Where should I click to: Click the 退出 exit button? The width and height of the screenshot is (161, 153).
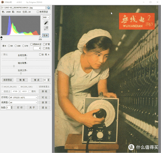(45, 108)
